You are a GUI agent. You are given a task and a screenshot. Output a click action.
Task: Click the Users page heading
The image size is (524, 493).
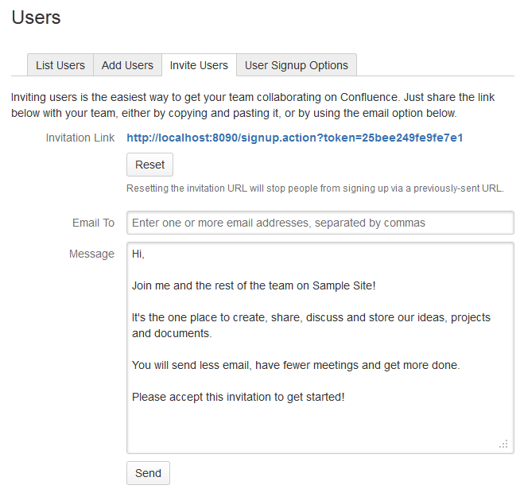tap(36, 17)
